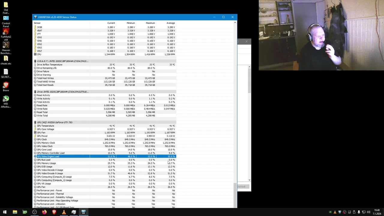This screenshot has width=384, height=216.
Task: Open the Windows Start menu
Action: point(5,212)
